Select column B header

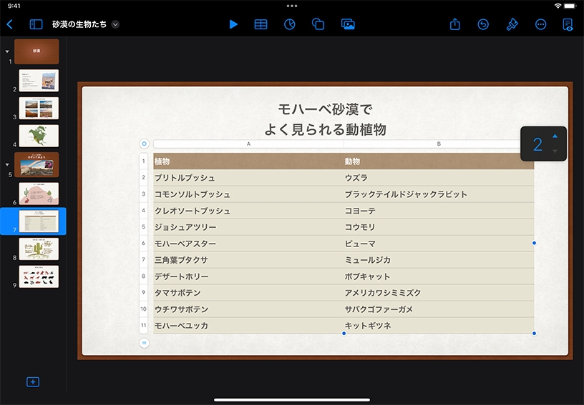pyautogui.click(x=439, y=144)
